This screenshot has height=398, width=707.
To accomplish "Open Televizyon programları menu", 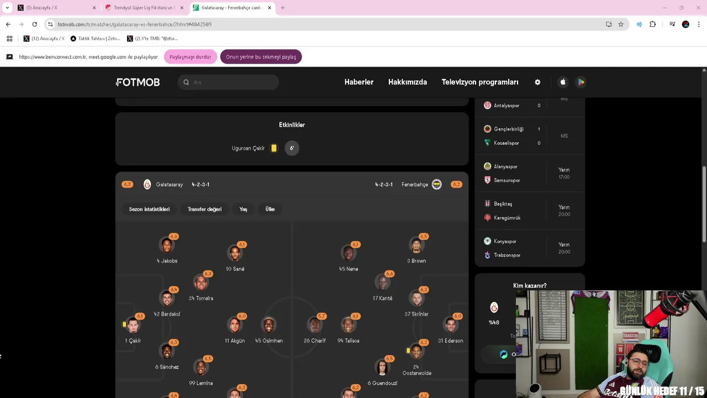I will (480, 82).
